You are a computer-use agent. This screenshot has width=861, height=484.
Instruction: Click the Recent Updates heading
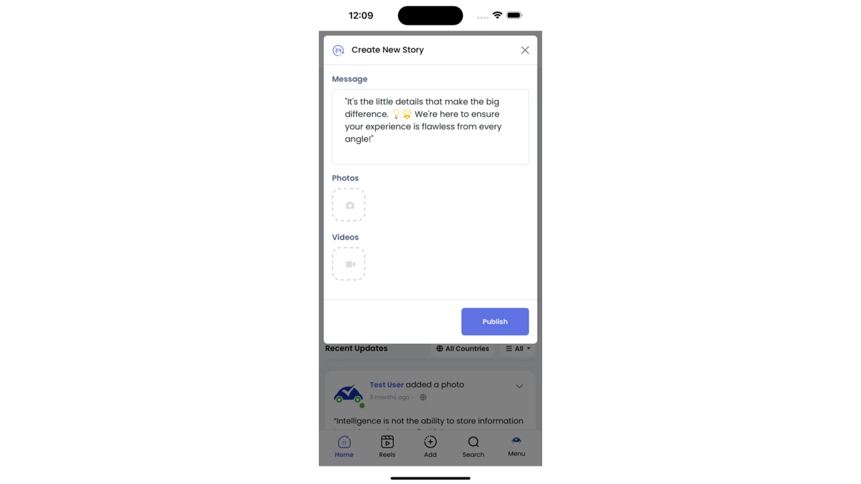click(x=356, y=348)
